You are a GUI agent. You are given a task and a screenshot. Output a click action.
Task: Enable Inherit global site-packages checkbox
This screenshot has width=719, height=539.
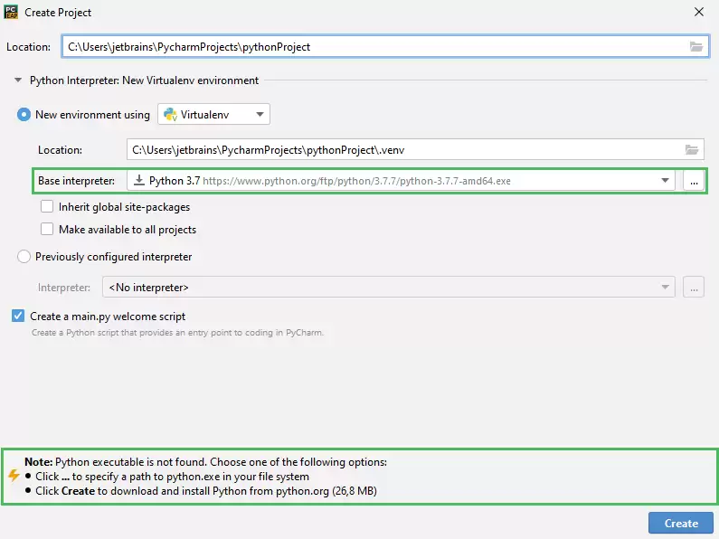click(47, 207)
